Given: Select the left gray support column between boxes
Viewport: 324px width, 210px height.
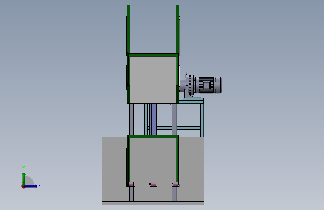Looking at the screenshot, I should tap(132, 119).
